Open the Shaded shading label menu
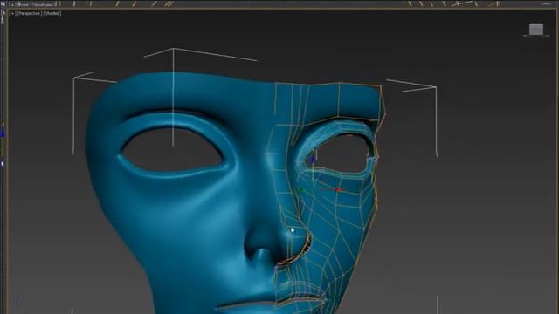 point(52,13)
